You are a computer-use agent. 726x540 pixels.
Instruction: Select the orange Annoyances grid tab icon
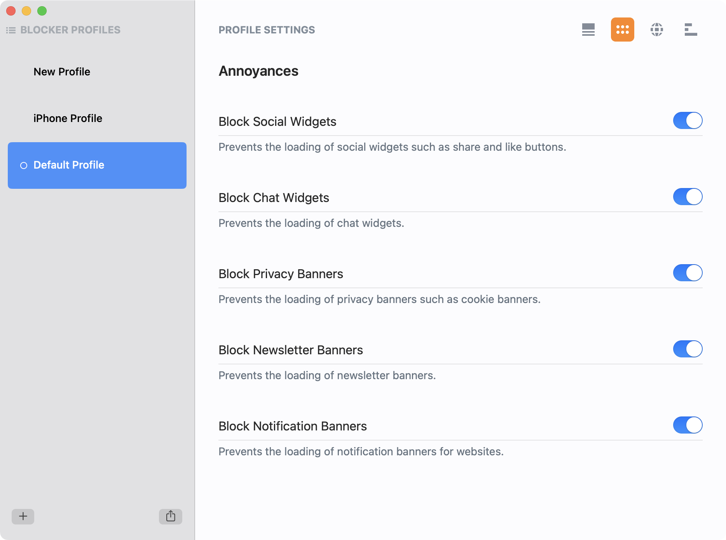(622, 30)
